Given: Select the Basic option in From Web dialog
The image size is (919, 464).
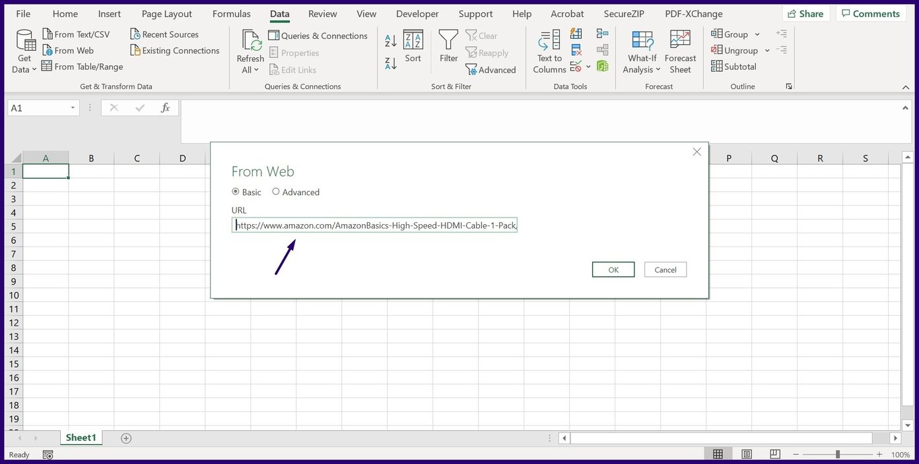Looking at the screenshot, I should pyautogui.click(x=236, y=192).
